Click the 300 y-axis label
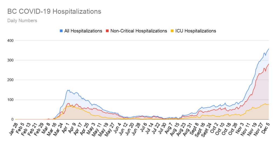This screenshot has width=276, height=144. point(11,60)
